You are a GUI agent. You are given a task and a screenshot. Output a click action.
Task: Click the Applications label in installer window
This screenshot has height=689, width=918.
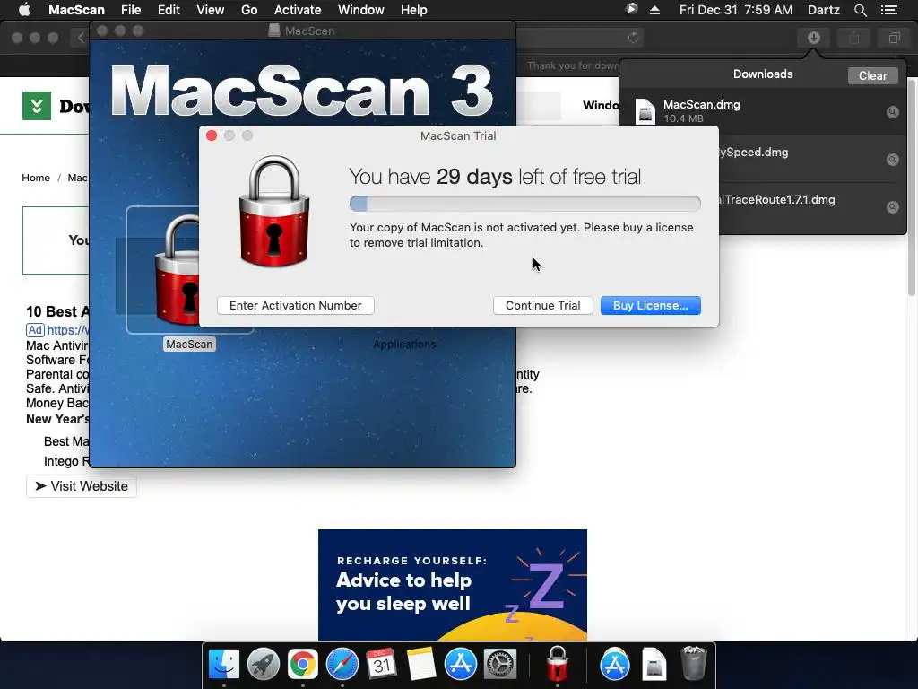404,344
